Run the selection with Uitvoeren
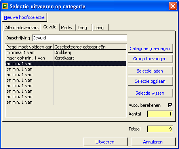The height and width of the screenshot is (149, 179). tap(105, 142)
